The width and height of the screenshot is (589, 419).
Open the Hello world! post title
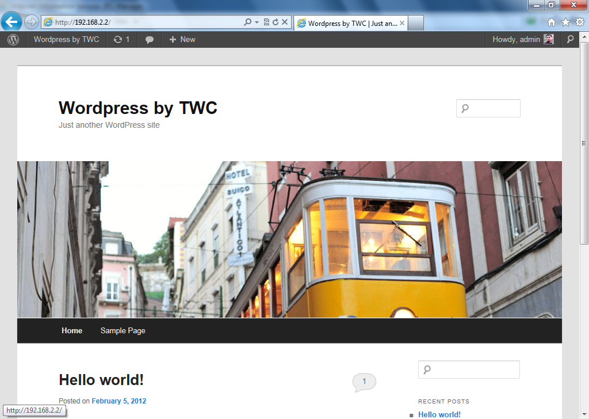click(101, 380)
